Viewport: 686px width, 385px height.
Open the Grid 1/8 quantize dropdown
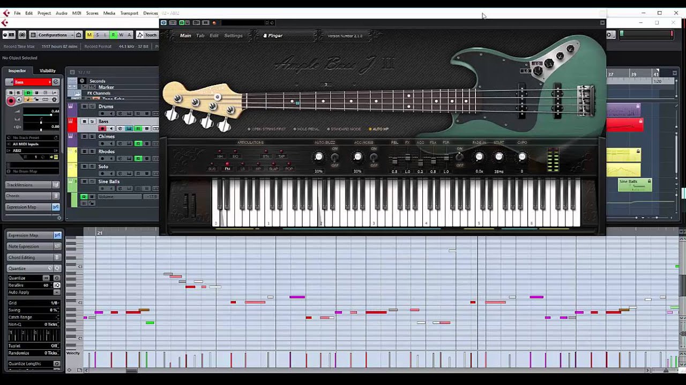34,303
